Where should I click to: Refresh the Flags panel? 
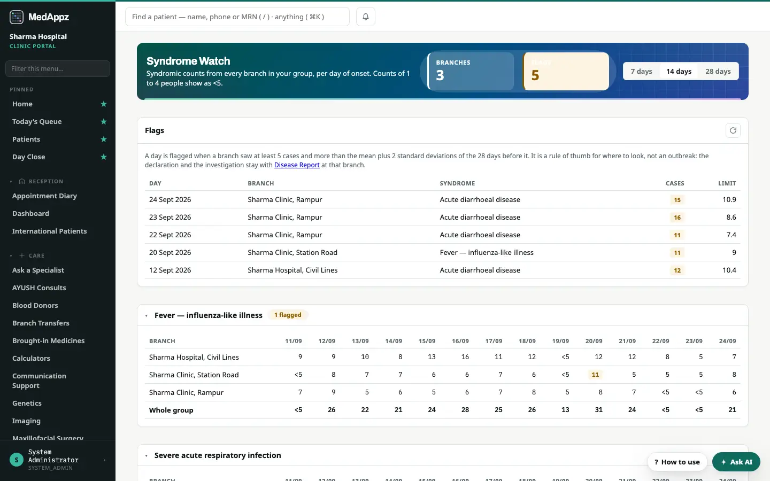[733, 130]
